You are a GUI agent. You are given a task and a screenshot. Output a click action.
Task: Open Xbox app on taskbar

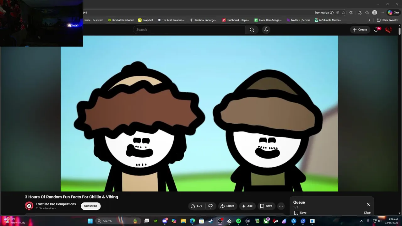266,221
